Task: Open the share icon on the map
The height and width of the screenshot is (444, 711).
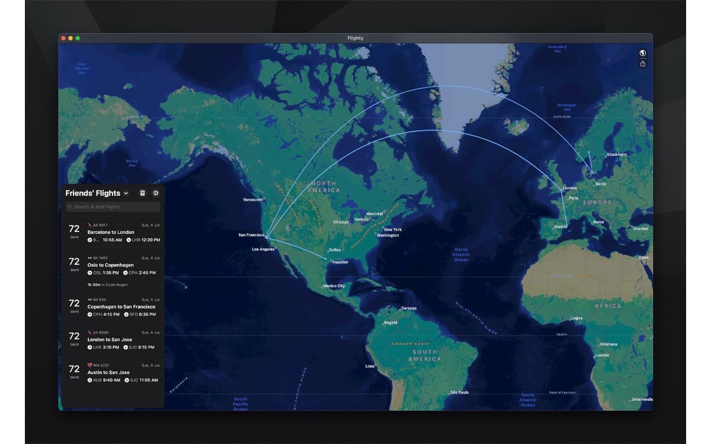Action: click(643, 63)
